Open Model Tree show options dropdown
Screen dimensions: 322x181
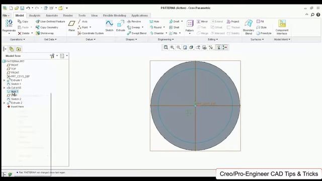[x=64, y=56]
